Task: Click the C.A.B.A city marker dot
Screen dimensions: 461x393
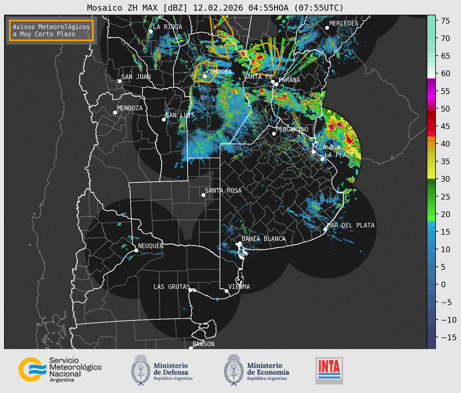Action: [313, 151]
